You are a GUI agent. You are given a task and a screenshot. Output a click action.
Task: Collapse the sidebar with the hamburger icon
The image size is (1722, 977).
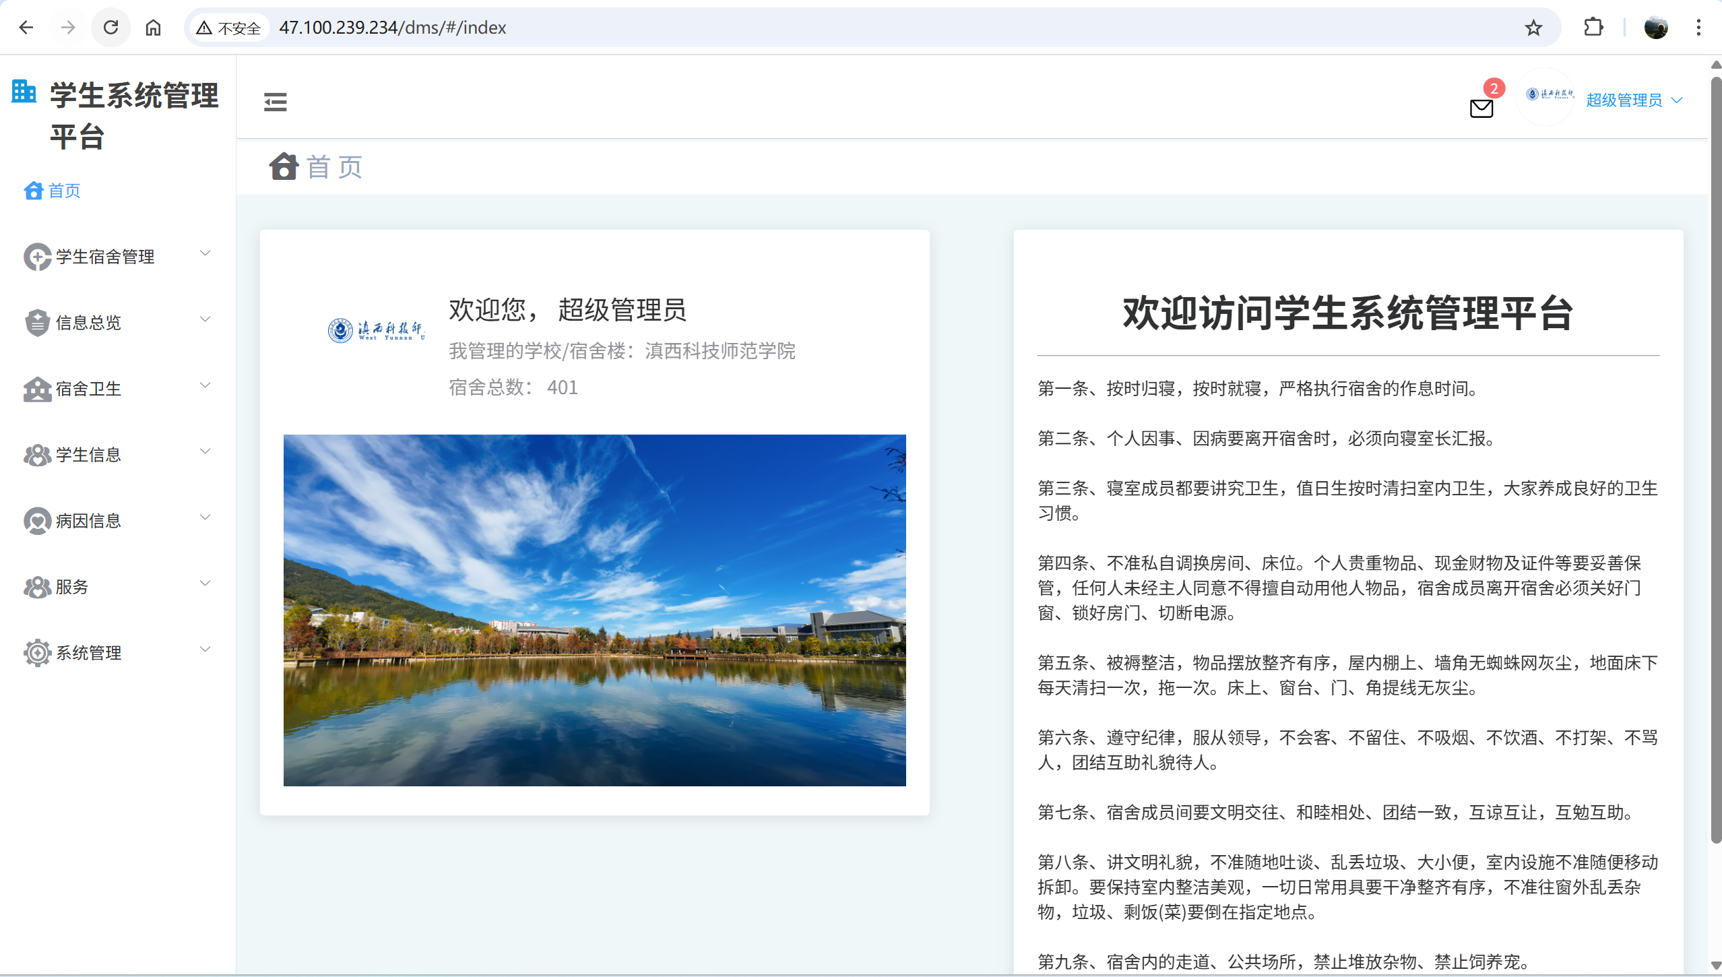click(x=275, y=102)
